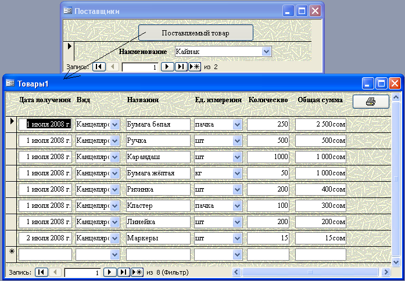Click vertical scrollbar up arrow in Товары1
The width and height of the screenshot is (405, 281).
[396, 98]
